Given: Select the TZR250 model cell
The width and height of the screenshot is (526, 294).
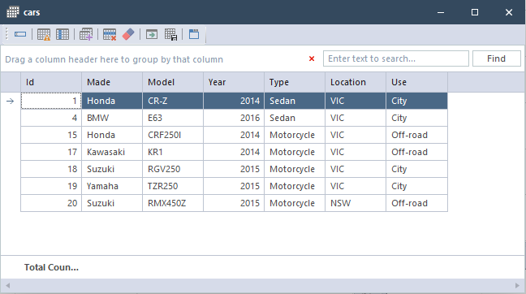Looking at the screenshot, I should 173,186.
